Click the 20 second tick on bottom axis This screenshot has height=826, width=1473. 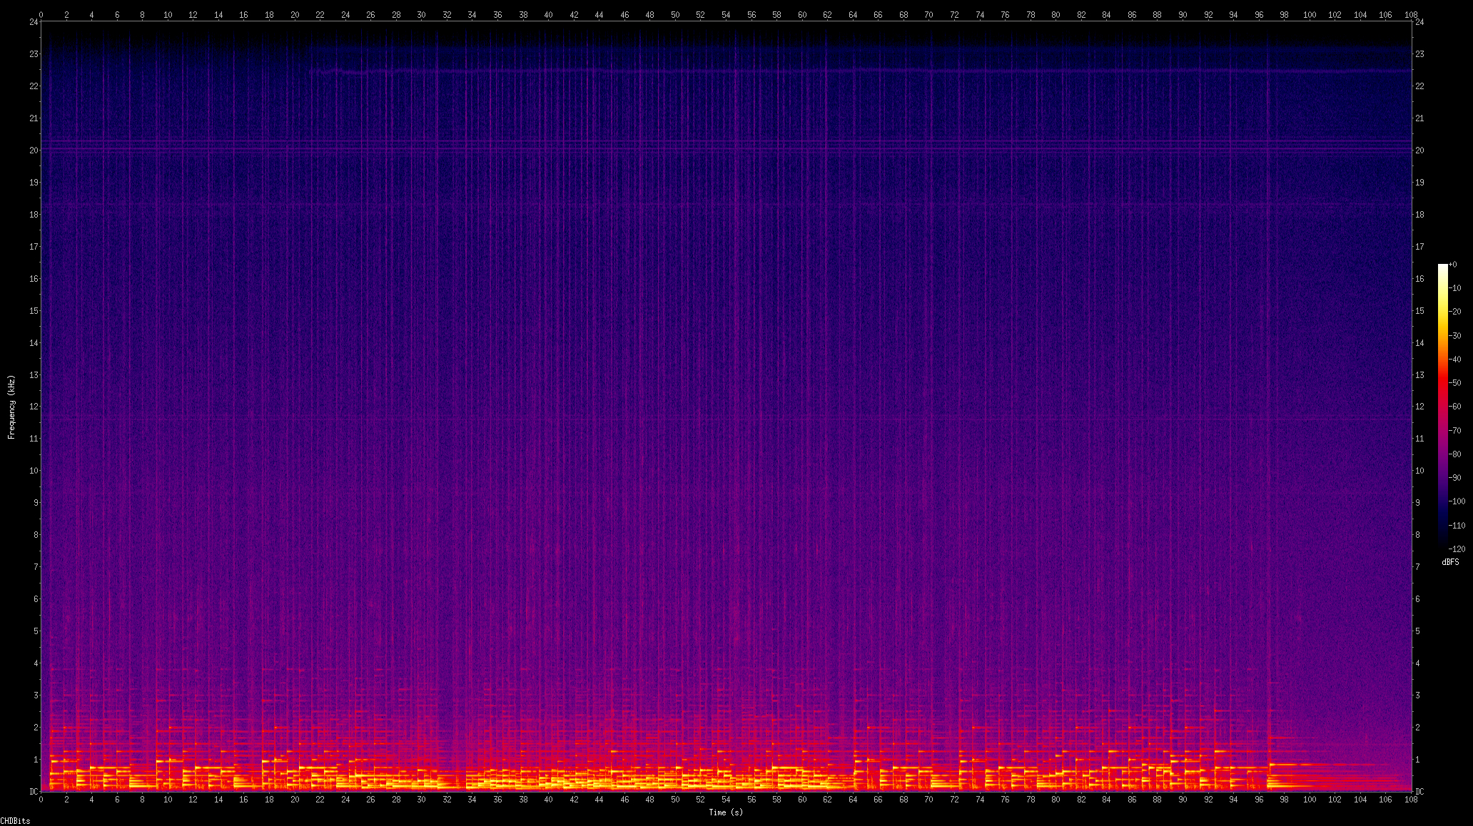[x=295, y=800]
